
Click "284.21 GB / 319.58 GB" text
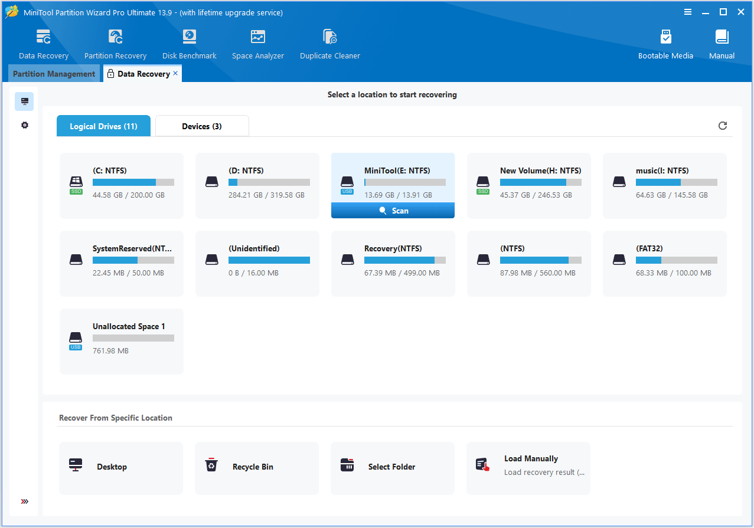[266, 195]
